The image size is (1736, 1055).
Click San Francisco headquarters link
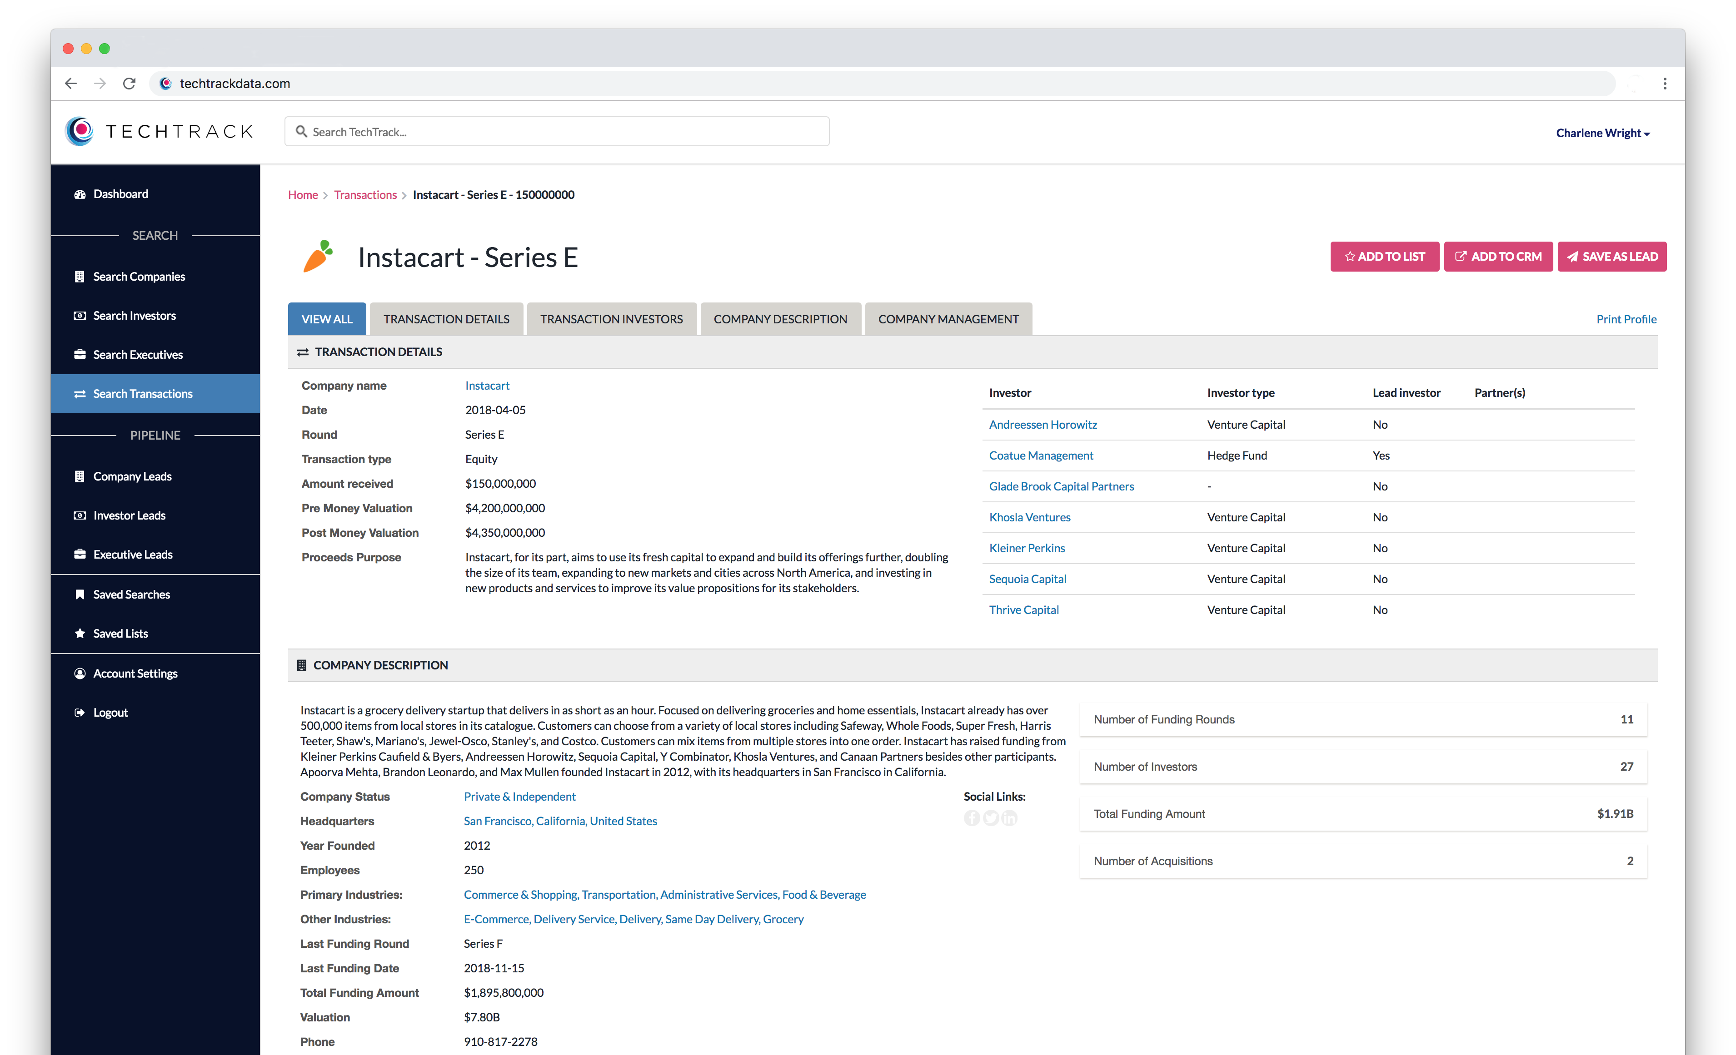click(560, 821)
